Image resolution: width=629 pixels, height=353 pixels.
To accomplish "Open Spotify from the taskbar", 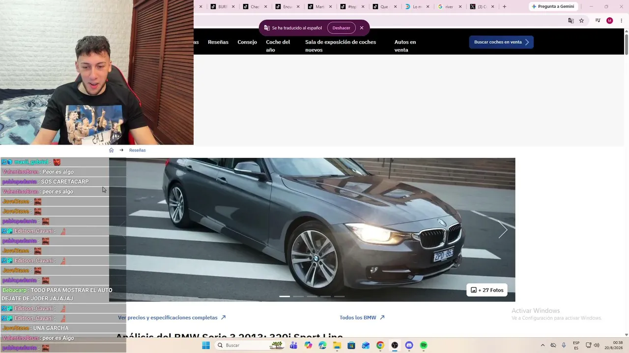I will coord(424,345).
